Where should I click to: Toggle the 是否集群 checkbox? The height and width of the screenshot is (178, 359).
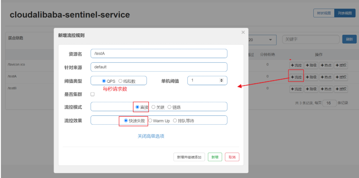(92, 94)
